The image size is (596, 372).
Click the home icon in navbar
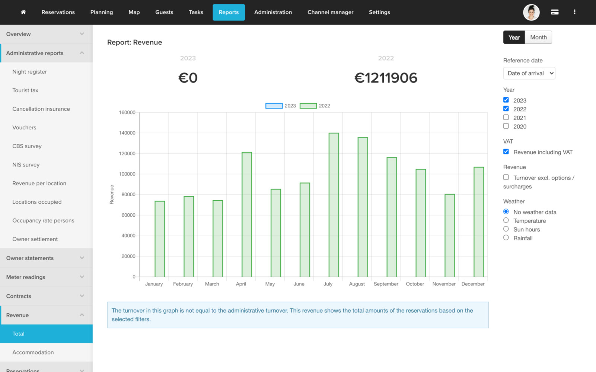[23, 12]
